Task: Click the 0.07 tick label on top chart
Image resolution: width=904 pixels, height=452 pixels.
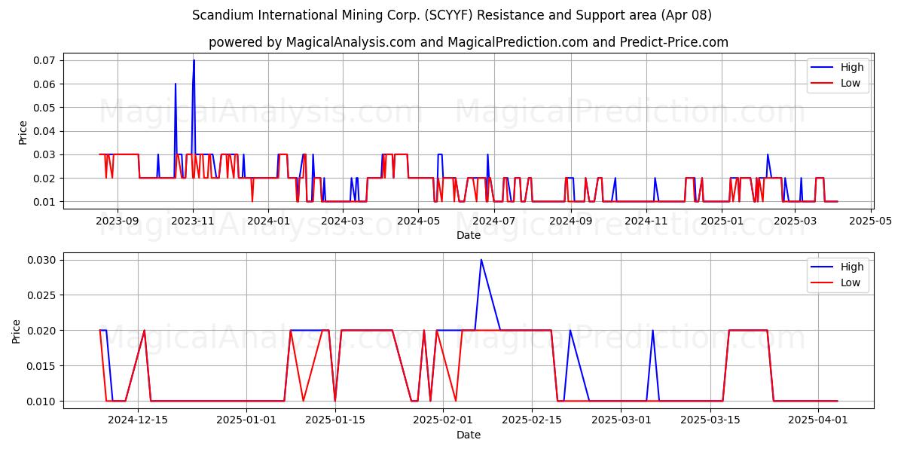Action: (x=46, y=60)
